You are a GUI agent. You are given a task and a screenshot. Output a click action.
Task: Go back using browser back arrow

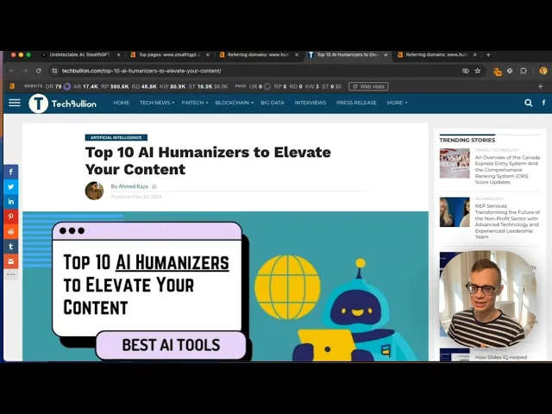click(x=11, y=71)
